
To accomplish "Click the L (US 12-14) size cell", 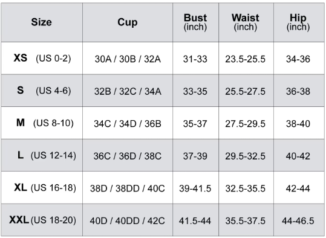I will [42, 155].
